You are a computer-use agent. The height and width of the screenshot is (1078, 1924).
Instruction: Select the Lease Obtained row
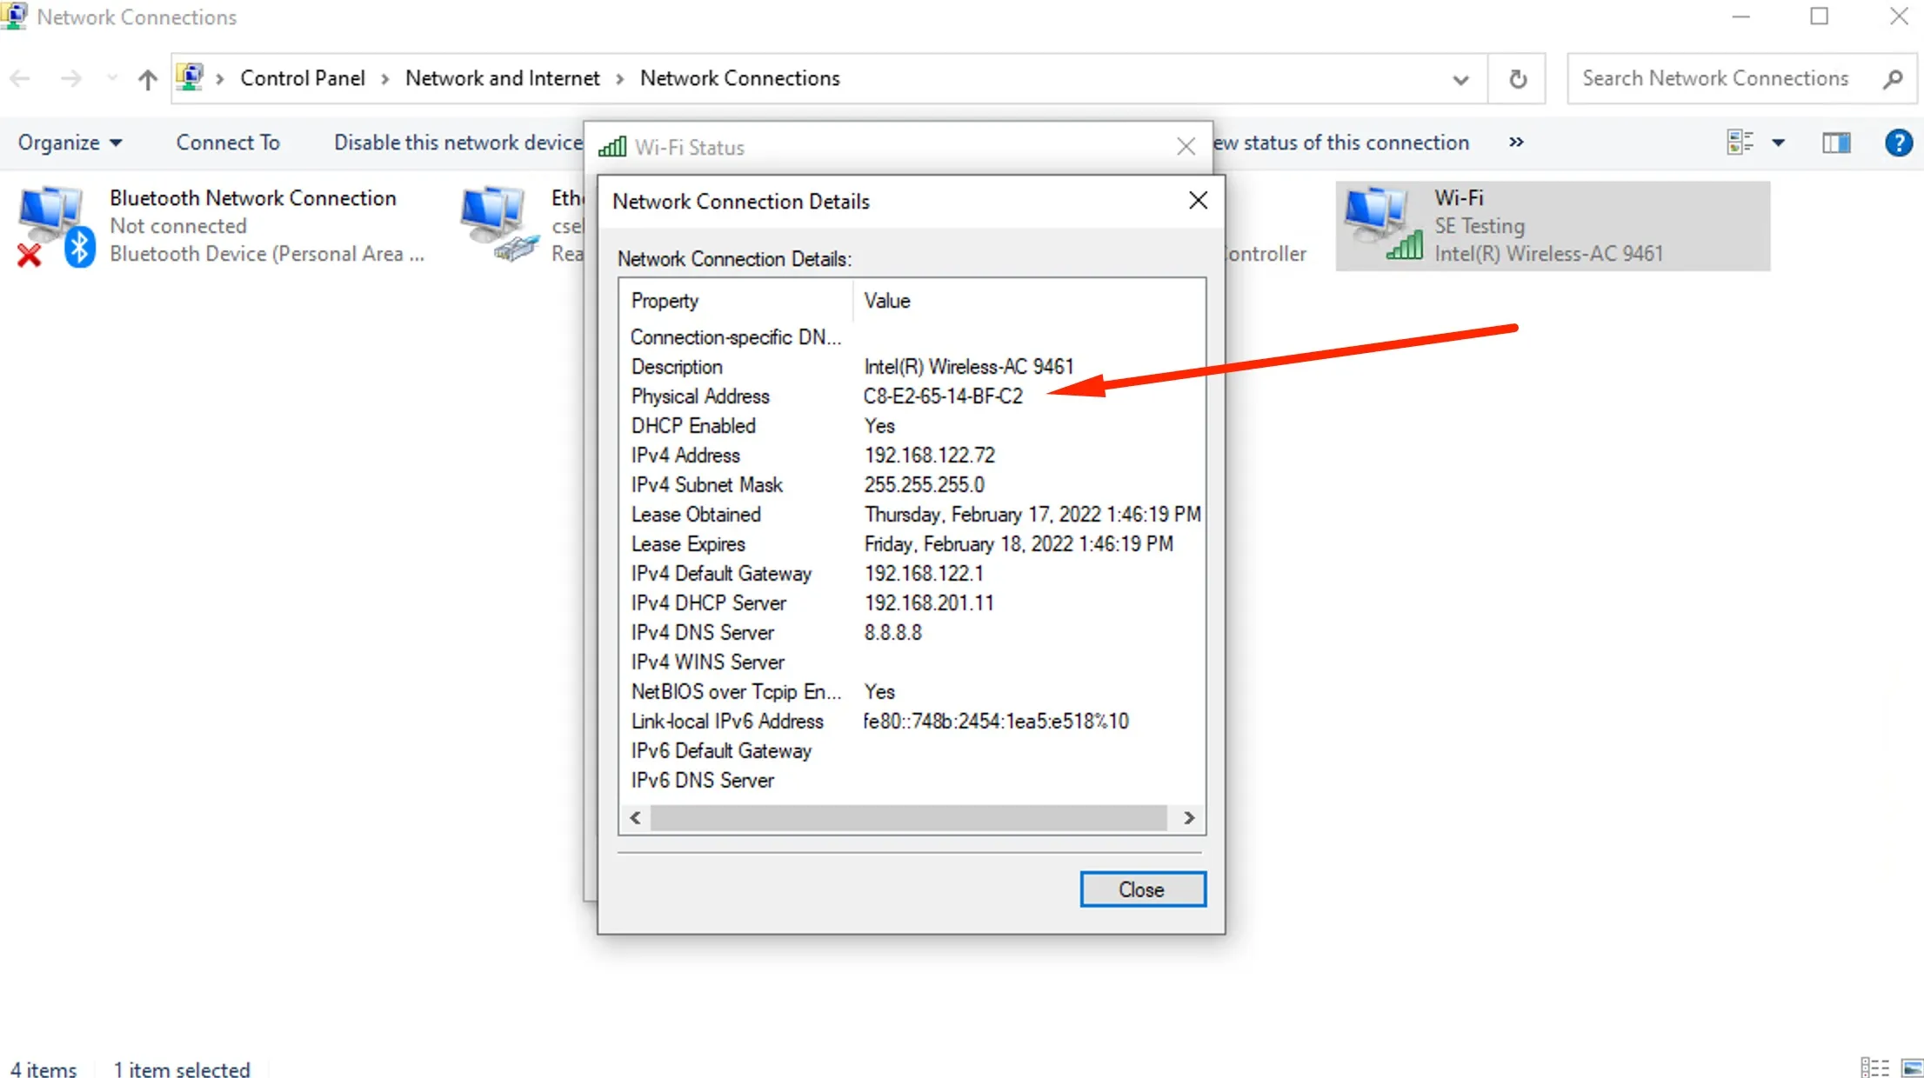click(x=912, y=515)
